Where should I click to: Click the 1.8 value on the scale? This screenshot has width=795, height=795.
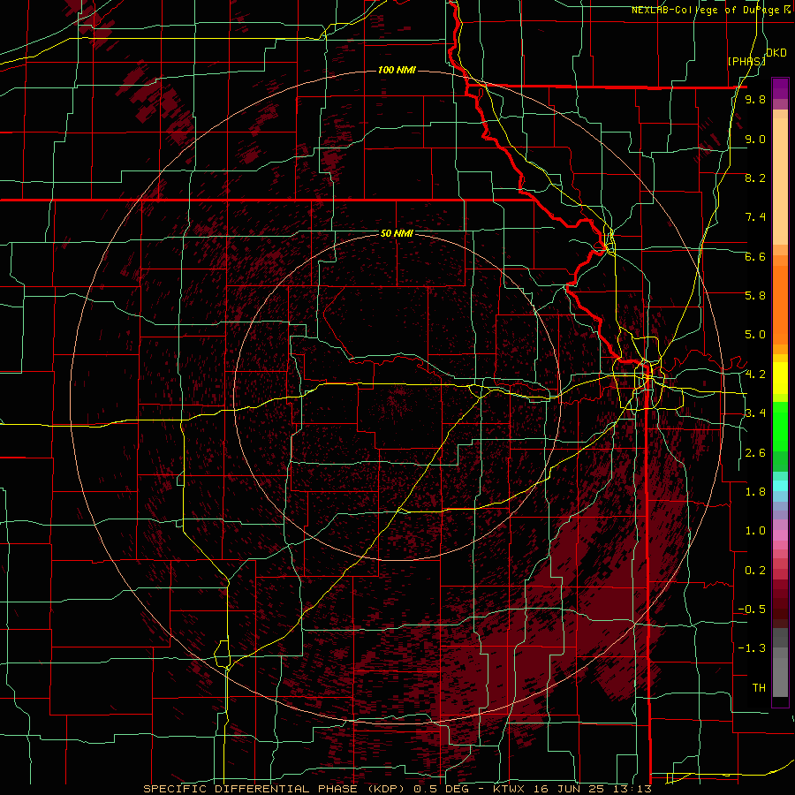point(755,492)
